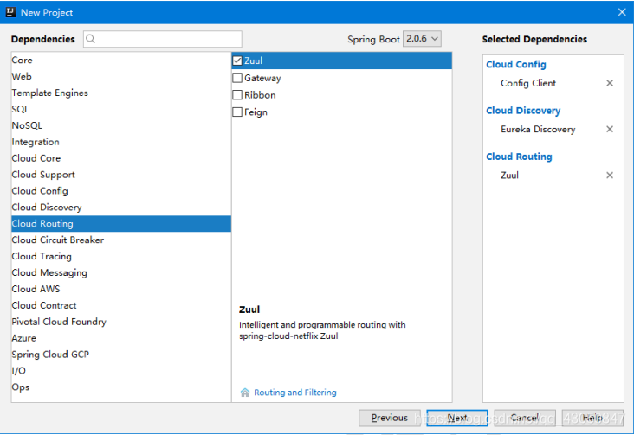
Task: Select the Azure category
Action: [121, 338]
